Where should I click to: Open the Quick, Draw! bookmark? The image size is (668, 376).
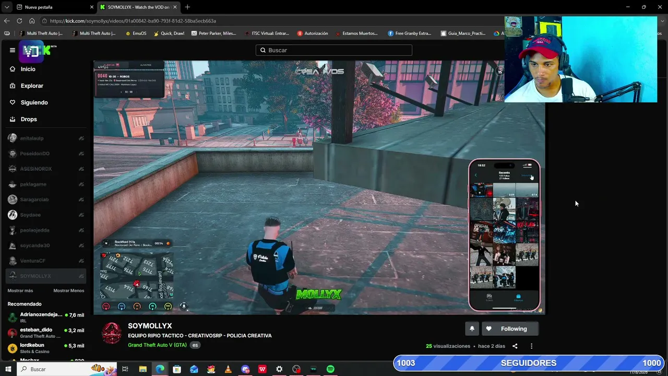pyautogui.click(x=169, y=33)
